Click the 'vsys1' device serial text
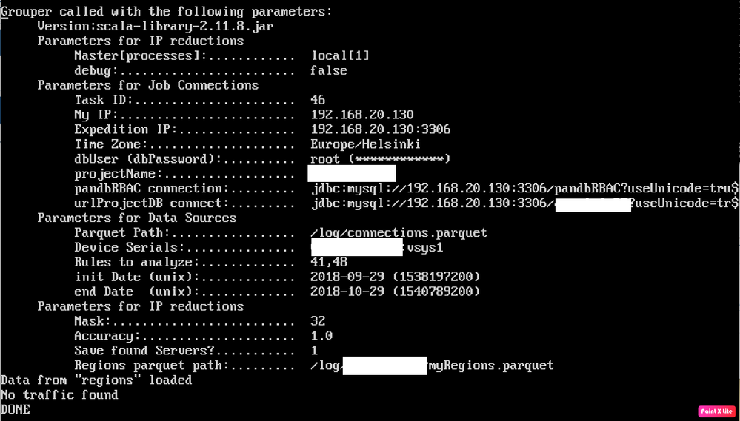740x421 pixels. pos(424,248)
